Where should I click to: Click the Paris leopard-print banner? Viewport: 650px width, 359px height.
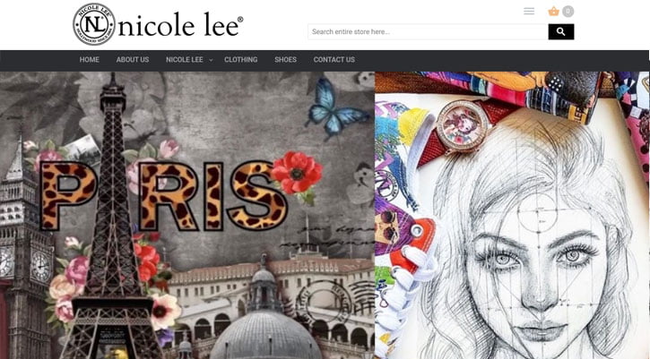point(187,216)
